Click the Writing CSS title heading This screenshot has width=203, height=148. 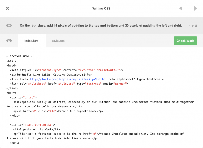tap(101, 9)
